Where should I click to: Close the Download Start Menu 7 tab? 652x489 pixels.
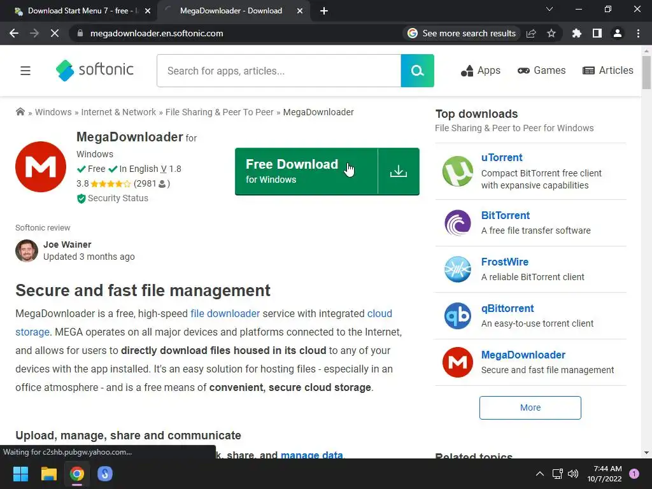point(148,11)
